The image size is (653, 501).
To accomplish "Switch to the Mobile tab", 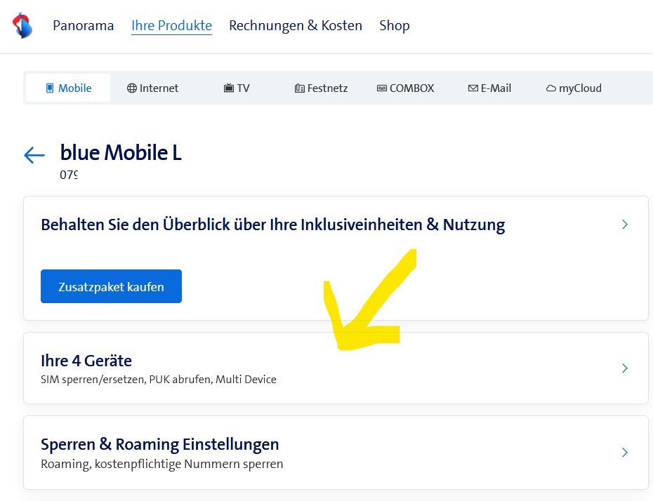I will [x=68, y=88].
